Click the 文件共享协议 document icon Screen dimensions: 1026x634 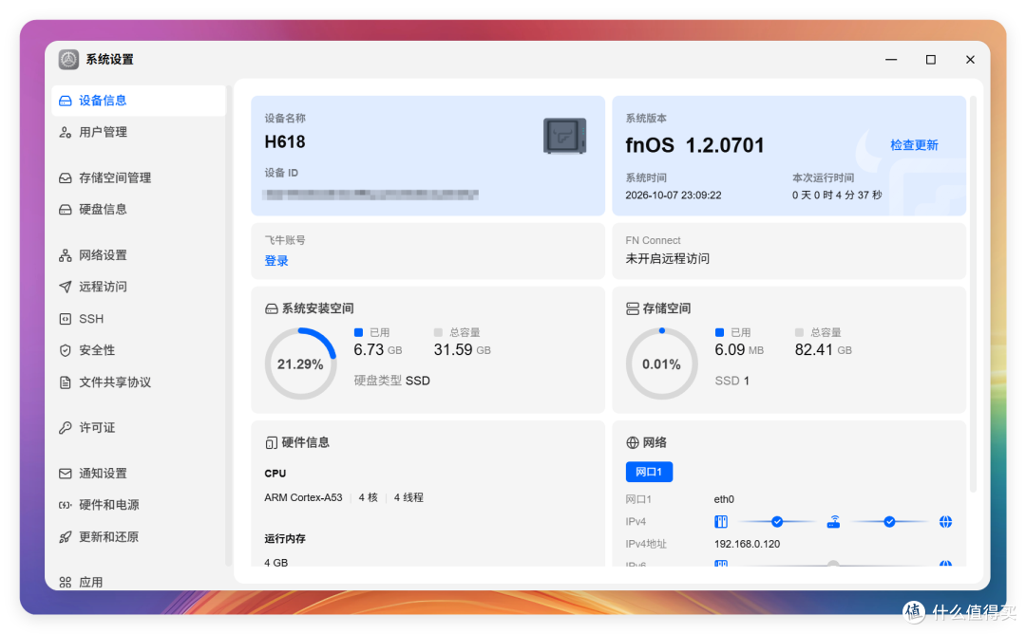point(66,382)
